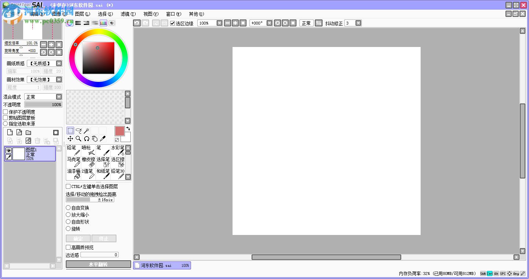Image resolution: width=529 pixels, height=279 pixels.
Task: Click the red foreground color swatch
Action: tap(120, 131)
